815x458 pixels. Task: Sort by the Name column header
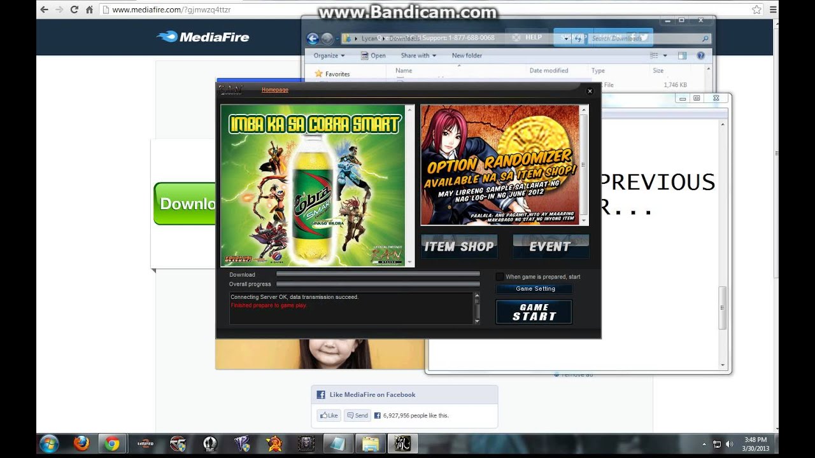(404, 71)
